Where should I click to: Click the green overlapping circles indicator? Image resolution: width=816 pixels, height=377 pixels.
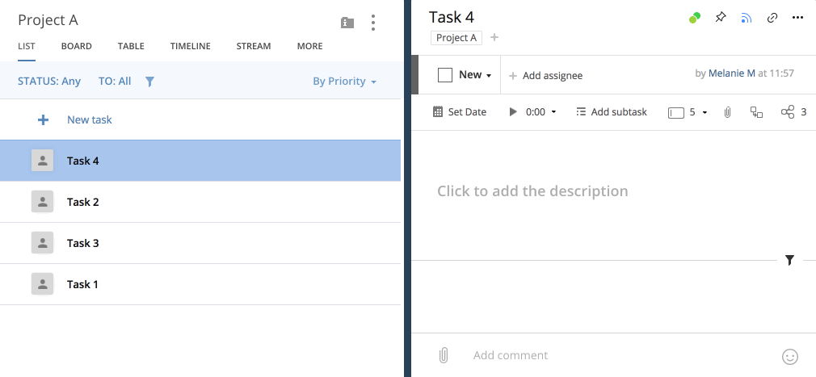pyautogui.click(x=694, y=18)
